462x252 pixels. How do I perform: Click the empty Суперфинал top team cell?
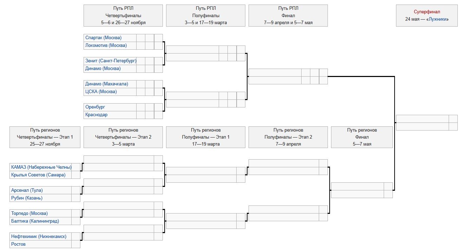(x=422, y=119)
